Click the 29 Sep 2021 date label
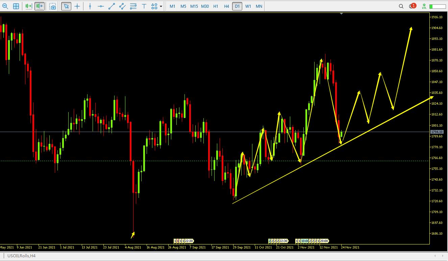This screenshot has width=448, height=261. 242,247
